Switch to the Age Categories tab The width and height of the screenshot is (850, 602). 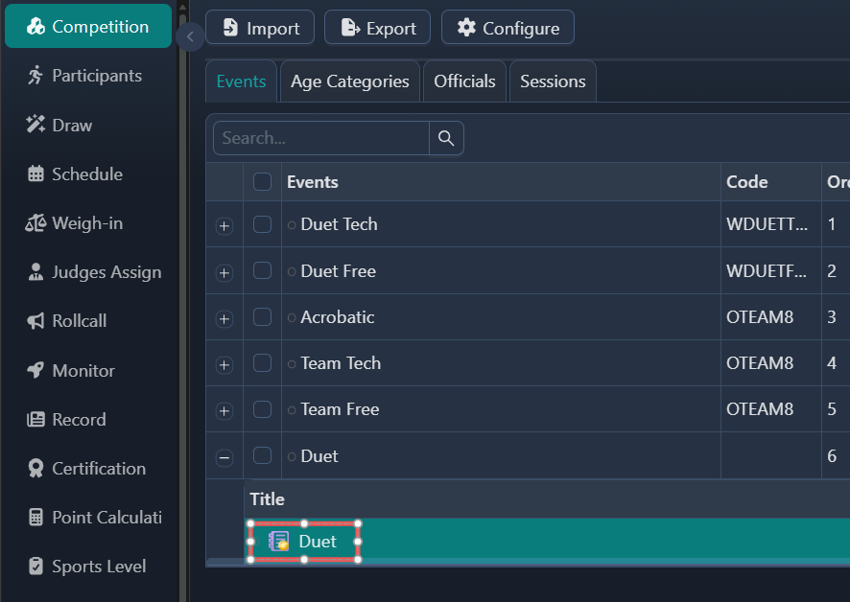(350, 81)
